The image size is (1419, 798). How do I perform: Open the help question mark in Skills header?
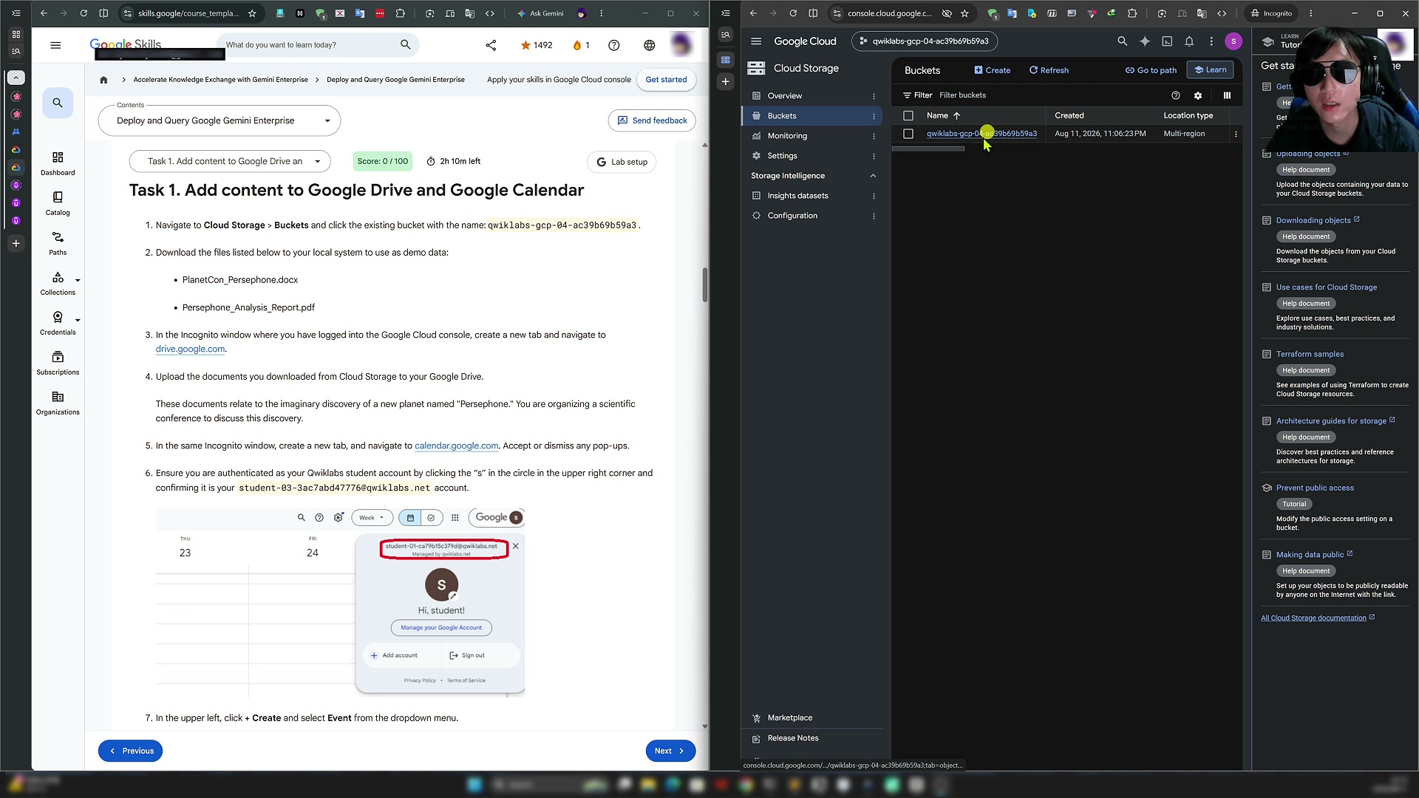(613, 45)
